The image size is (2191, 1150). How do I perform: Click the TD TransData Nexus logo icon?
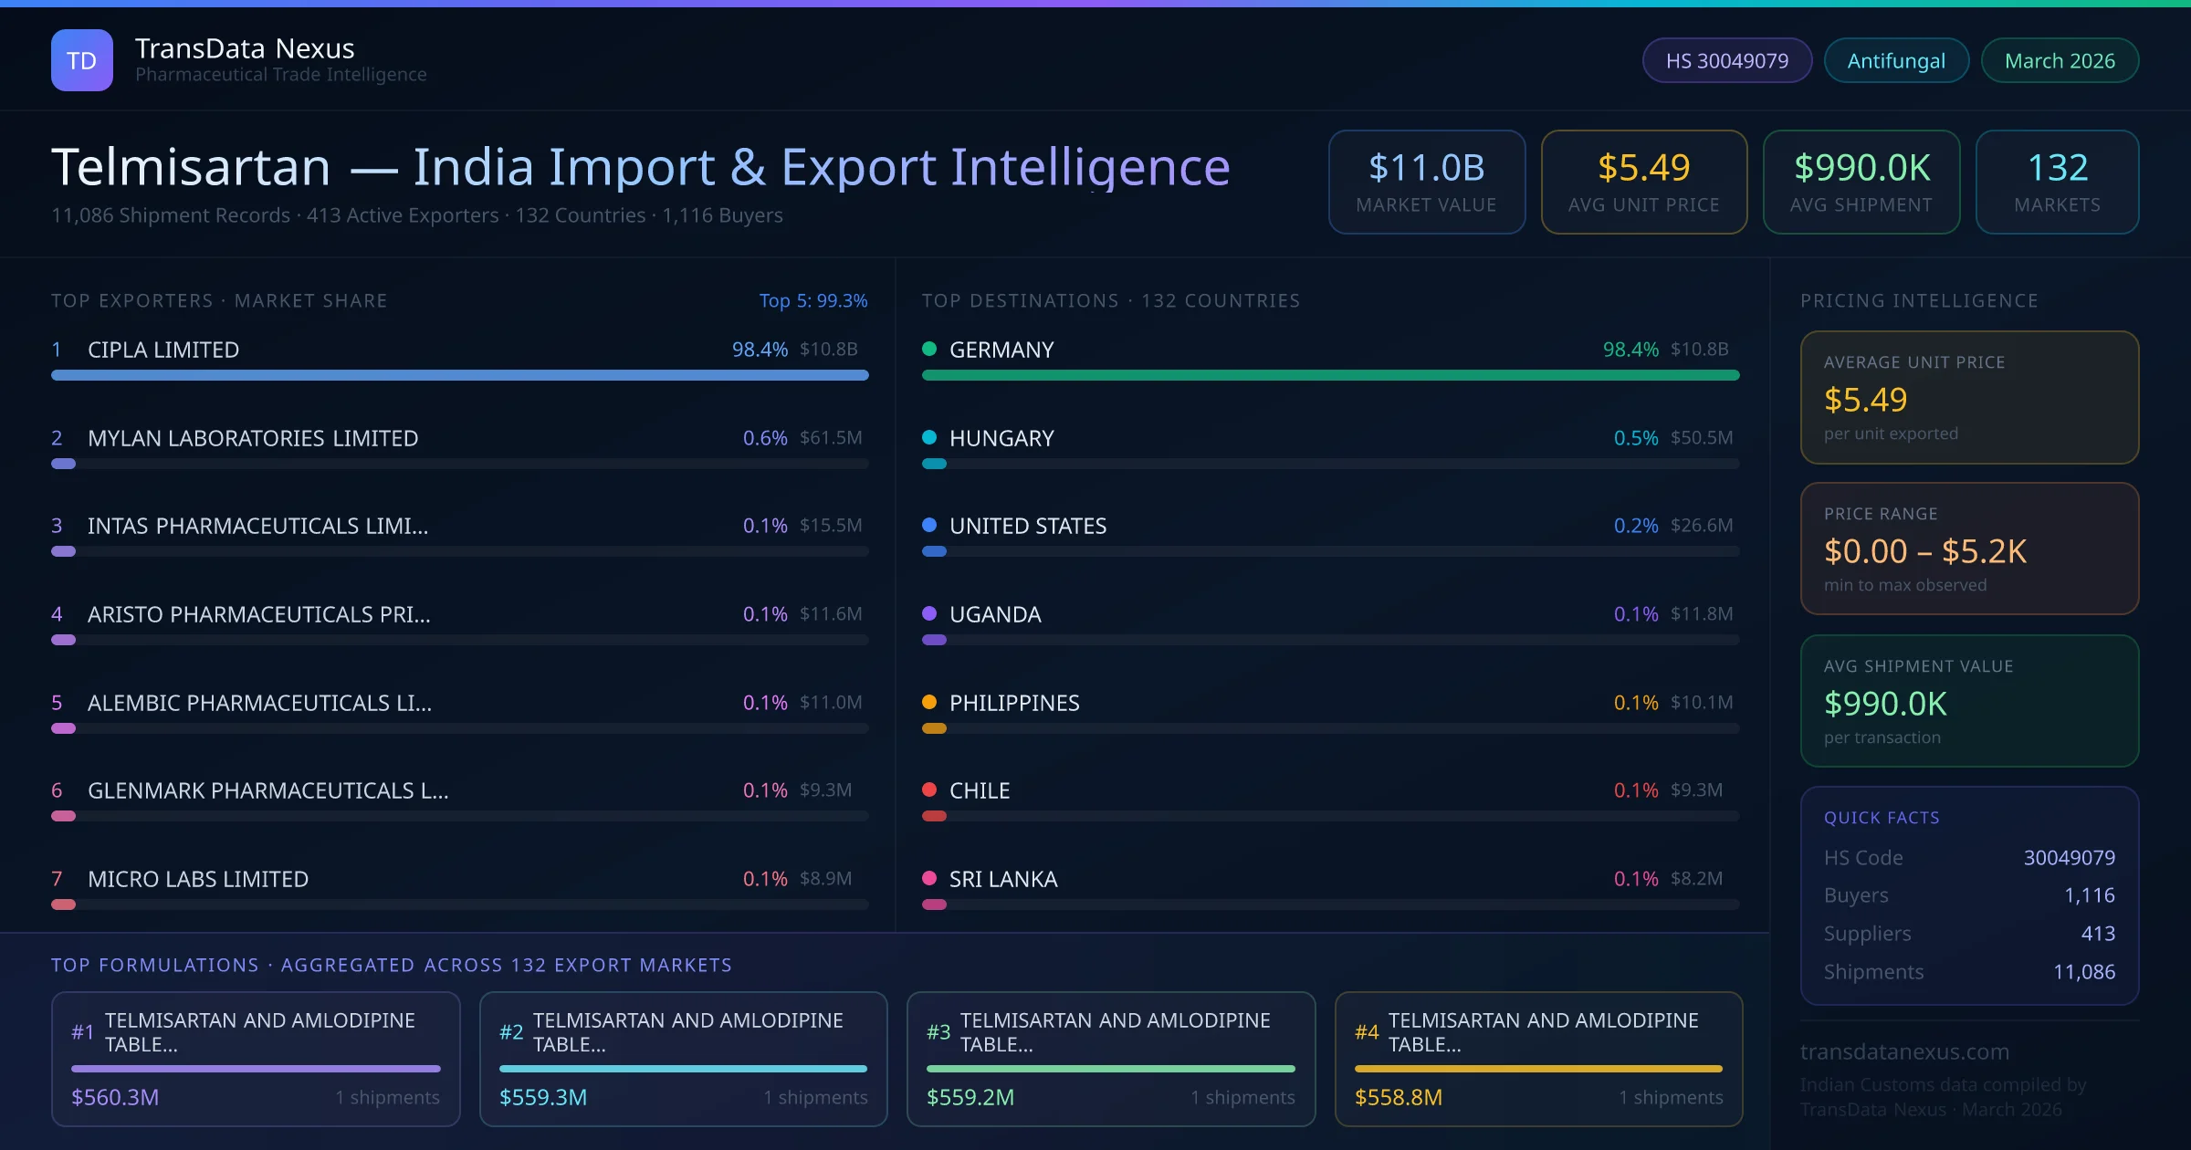(x=81, y=59)
